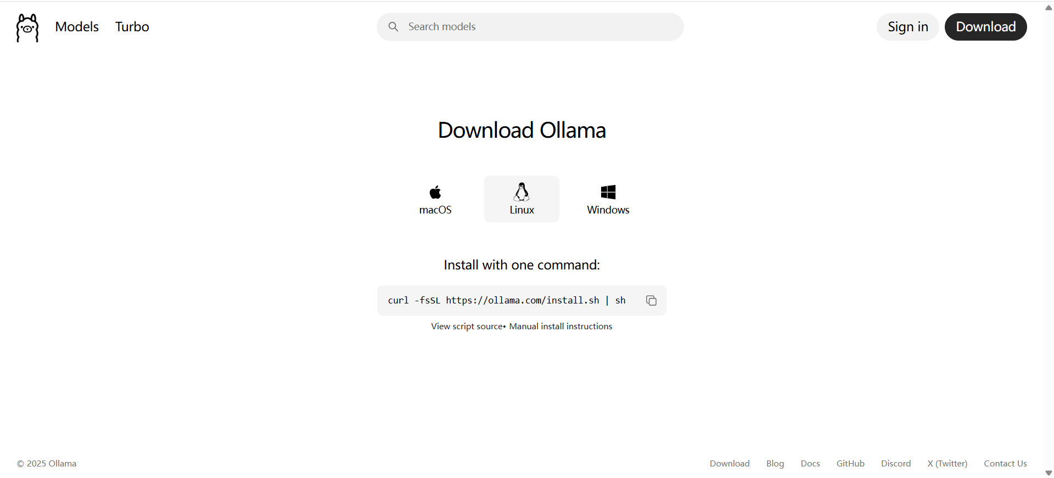Click the black Download button in header
Screen dimensions: 1054x478
(x=986, y=27)
